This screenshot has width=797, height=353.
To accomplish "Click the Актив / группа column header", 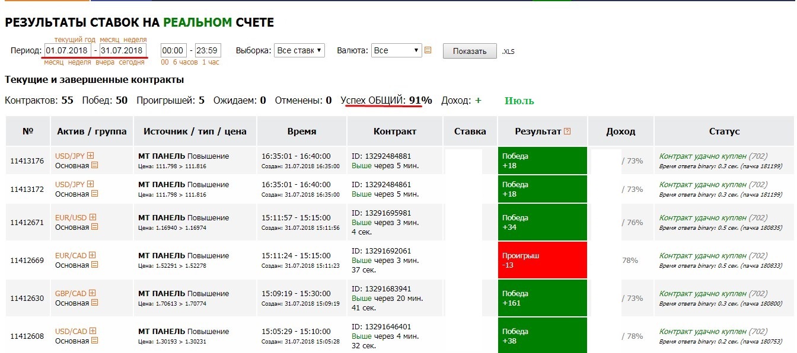I will (x=91, y=131).
